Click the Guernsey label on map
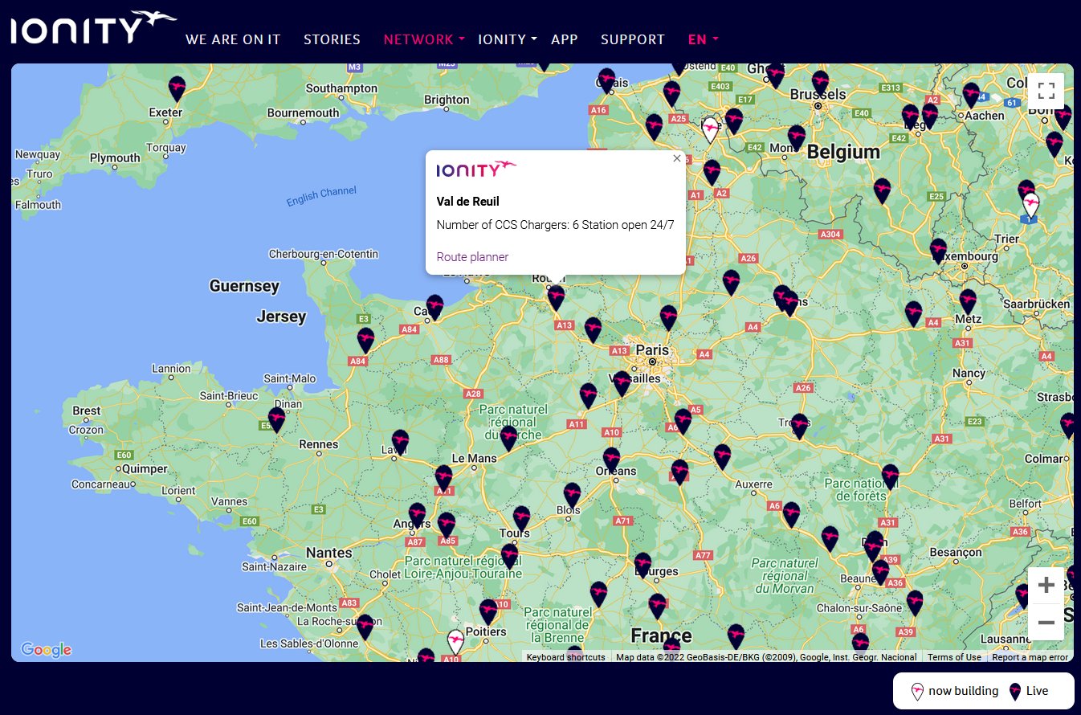Screen dimensions: 1081x715 click(244, 286)
